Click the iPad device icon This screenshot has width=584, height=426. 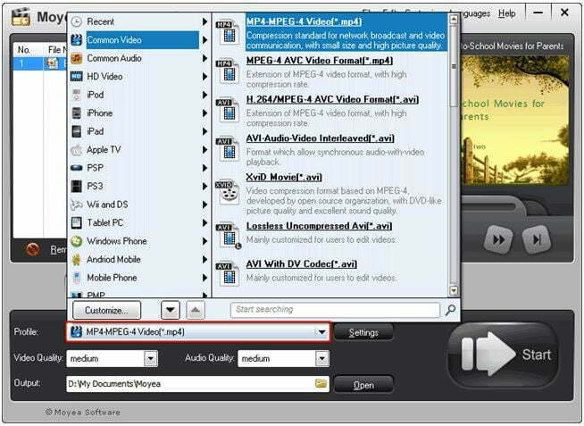pos(77,131)
